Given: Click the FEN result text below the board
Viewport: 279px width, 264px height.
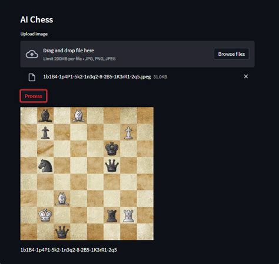Looking at the screenshot, I should pos(69,250).
